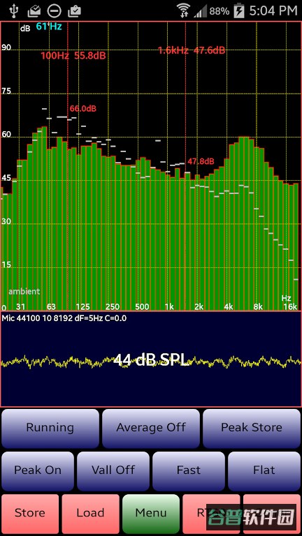
Task: Tap the cyan 61 Hz label
Action: pyautogui.click(x=49, y=27)
